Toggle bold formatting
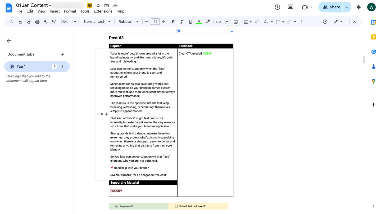 [173, 22]
